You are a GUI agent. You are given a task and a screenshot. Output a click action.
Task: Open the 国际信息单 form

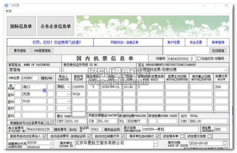point(21,26)
